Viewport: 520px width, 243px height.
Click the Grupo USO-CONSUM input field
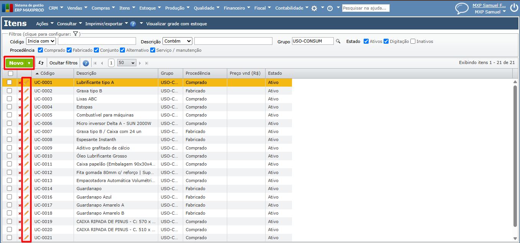pos(313,41)
